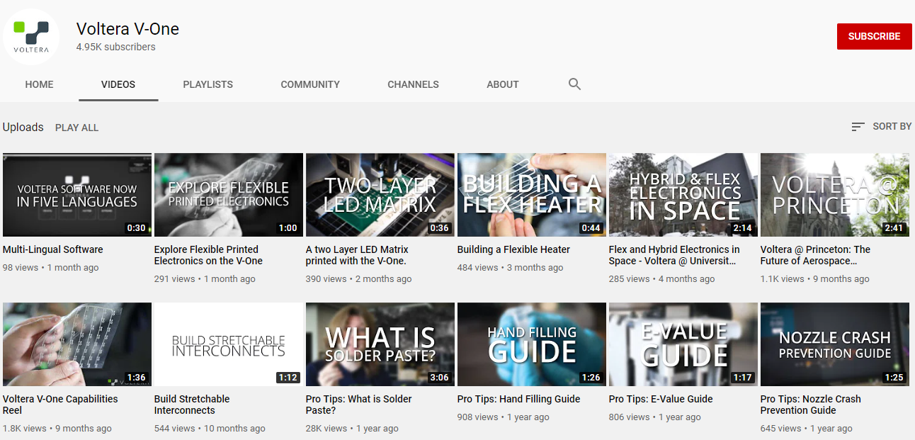Open the Sort By menu
Screen dimensions: 915x440
[x=881, y=126]
